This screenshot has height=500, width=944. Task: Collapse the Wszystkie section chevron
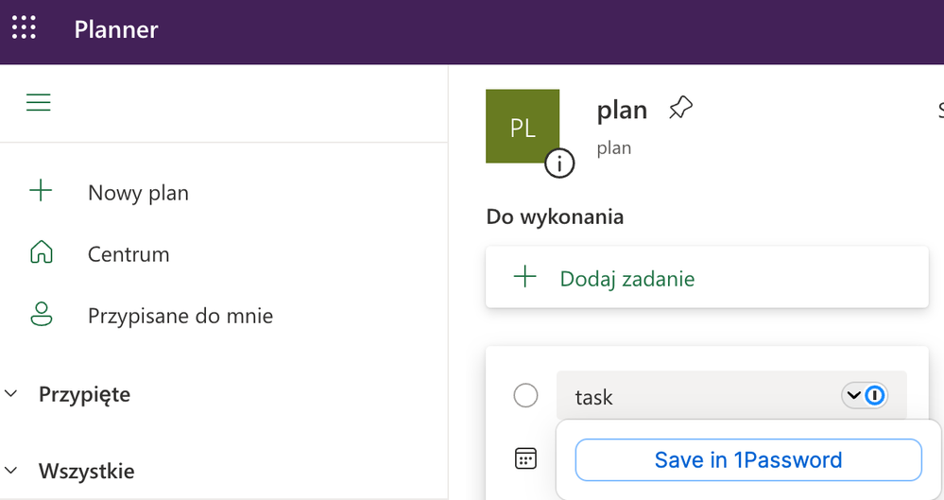tap(11, 470)
